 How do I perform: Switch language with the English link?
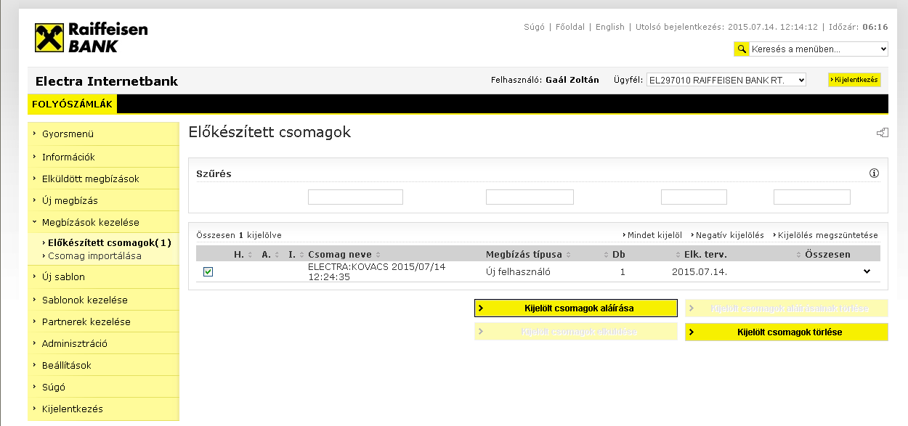tap(610, 27)
